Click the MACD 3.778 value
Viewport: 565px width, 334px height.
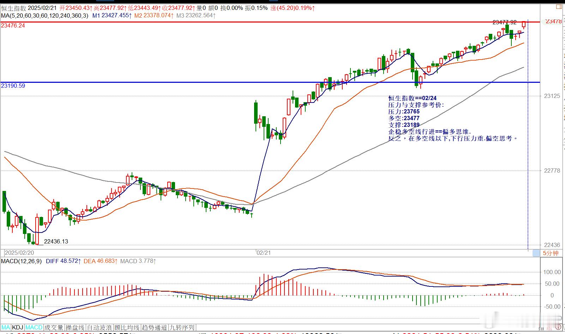pyautogui.click(x=138, y=261)
